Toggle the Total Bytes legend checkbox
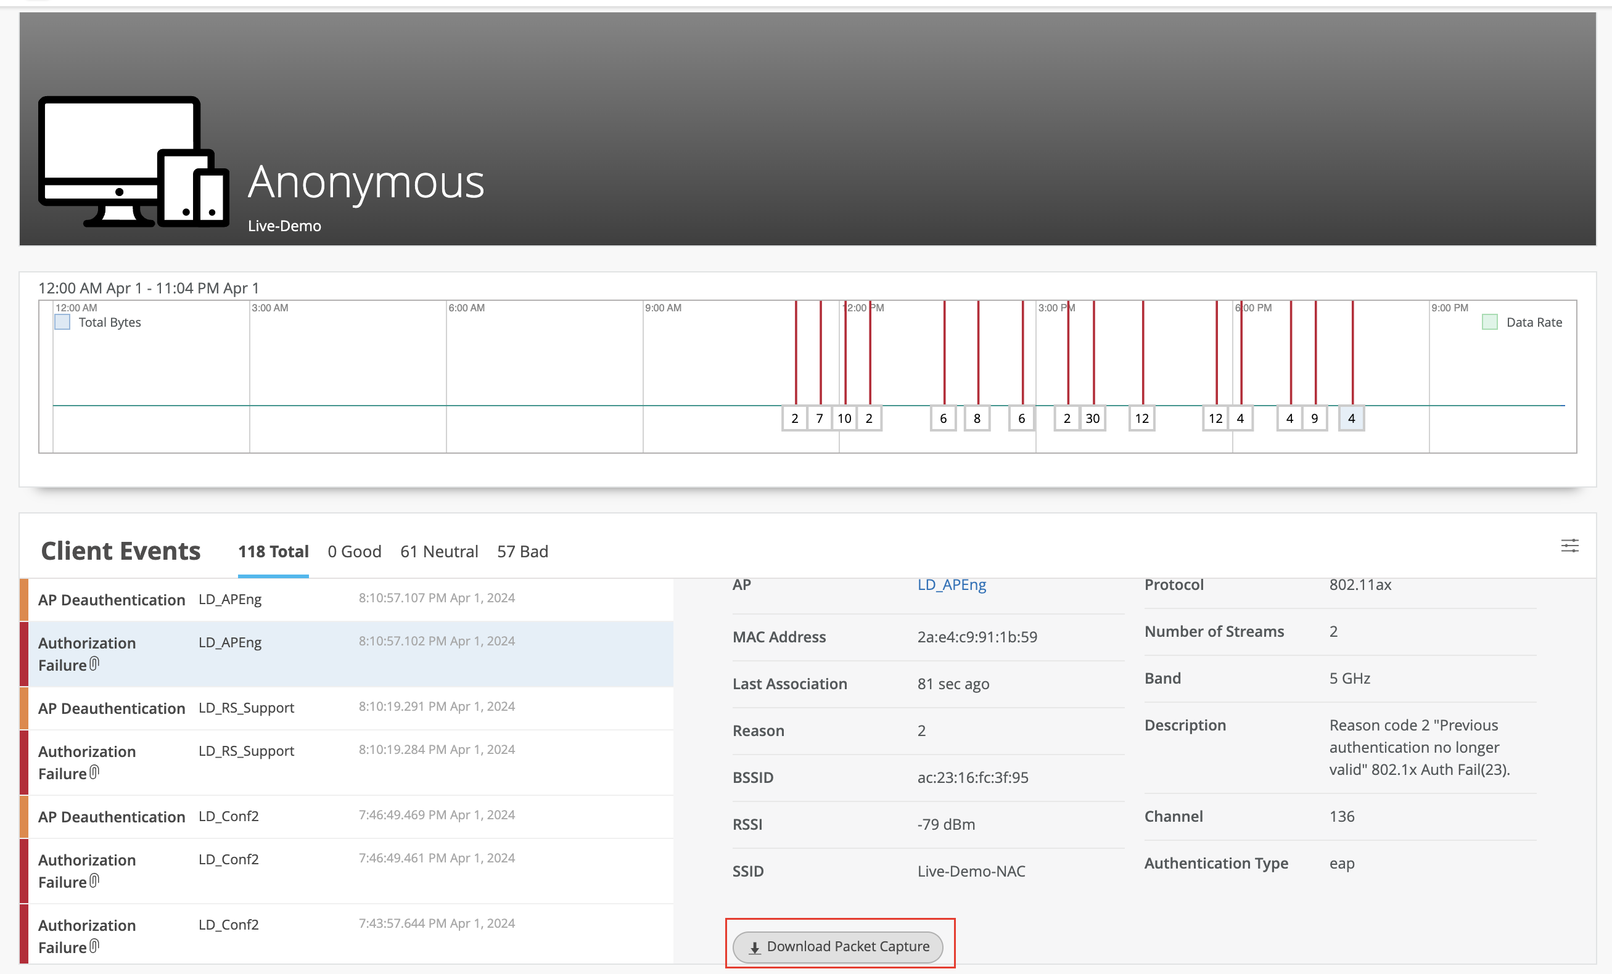 click(62, 322)
